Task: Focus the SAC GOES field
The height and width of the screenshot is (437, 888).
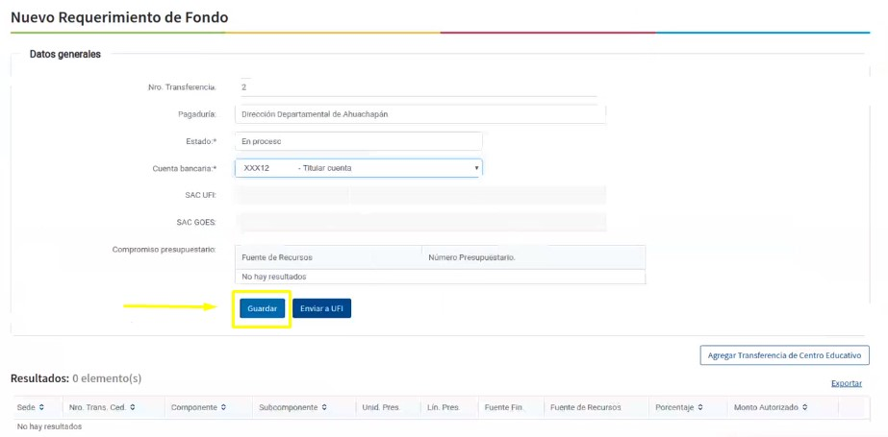Action: 419,222
